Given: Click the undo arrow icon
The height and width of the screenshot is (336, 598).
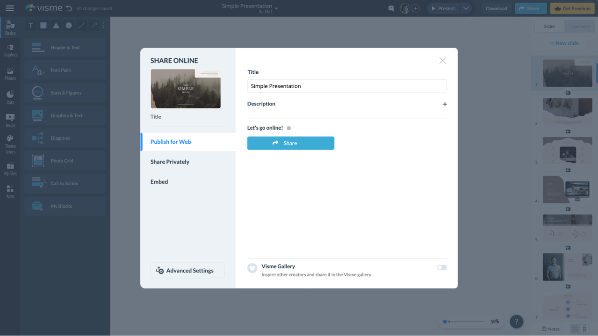Looking at the screenshot, I should 69,8.
